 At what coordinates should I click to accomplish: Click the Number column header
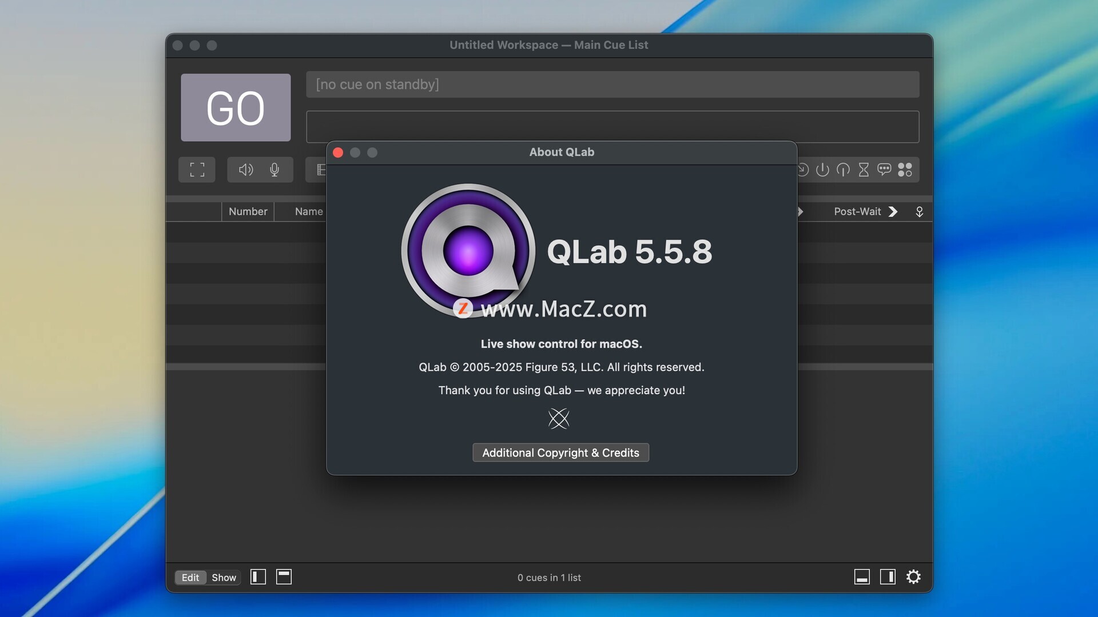coord(248,212)
